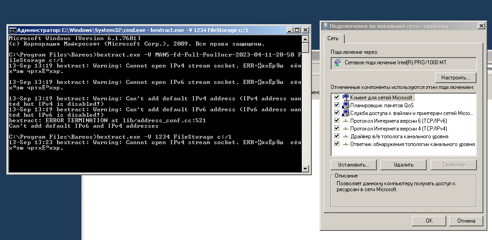Click the network adapter Intel PRO/1000 icon
492x240 pixels.
[x=337, y=63]
